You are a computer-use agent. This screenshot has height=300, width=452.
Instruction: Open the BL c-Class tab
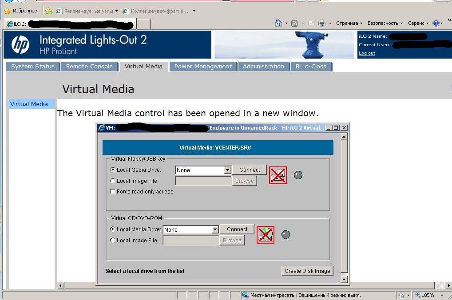311,67
